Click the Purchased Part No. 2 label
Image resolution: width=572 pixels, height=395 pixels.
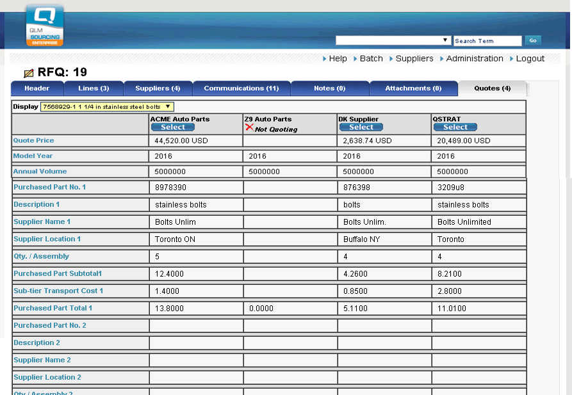(50, 325)
